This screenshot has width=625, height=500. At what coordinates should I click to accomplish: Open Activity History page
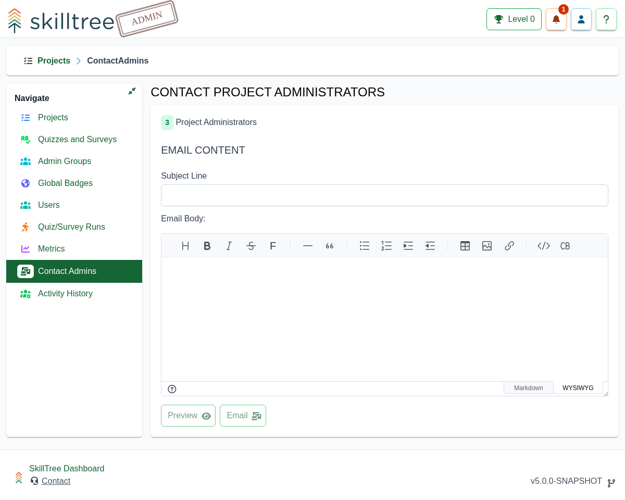[74, 294]
